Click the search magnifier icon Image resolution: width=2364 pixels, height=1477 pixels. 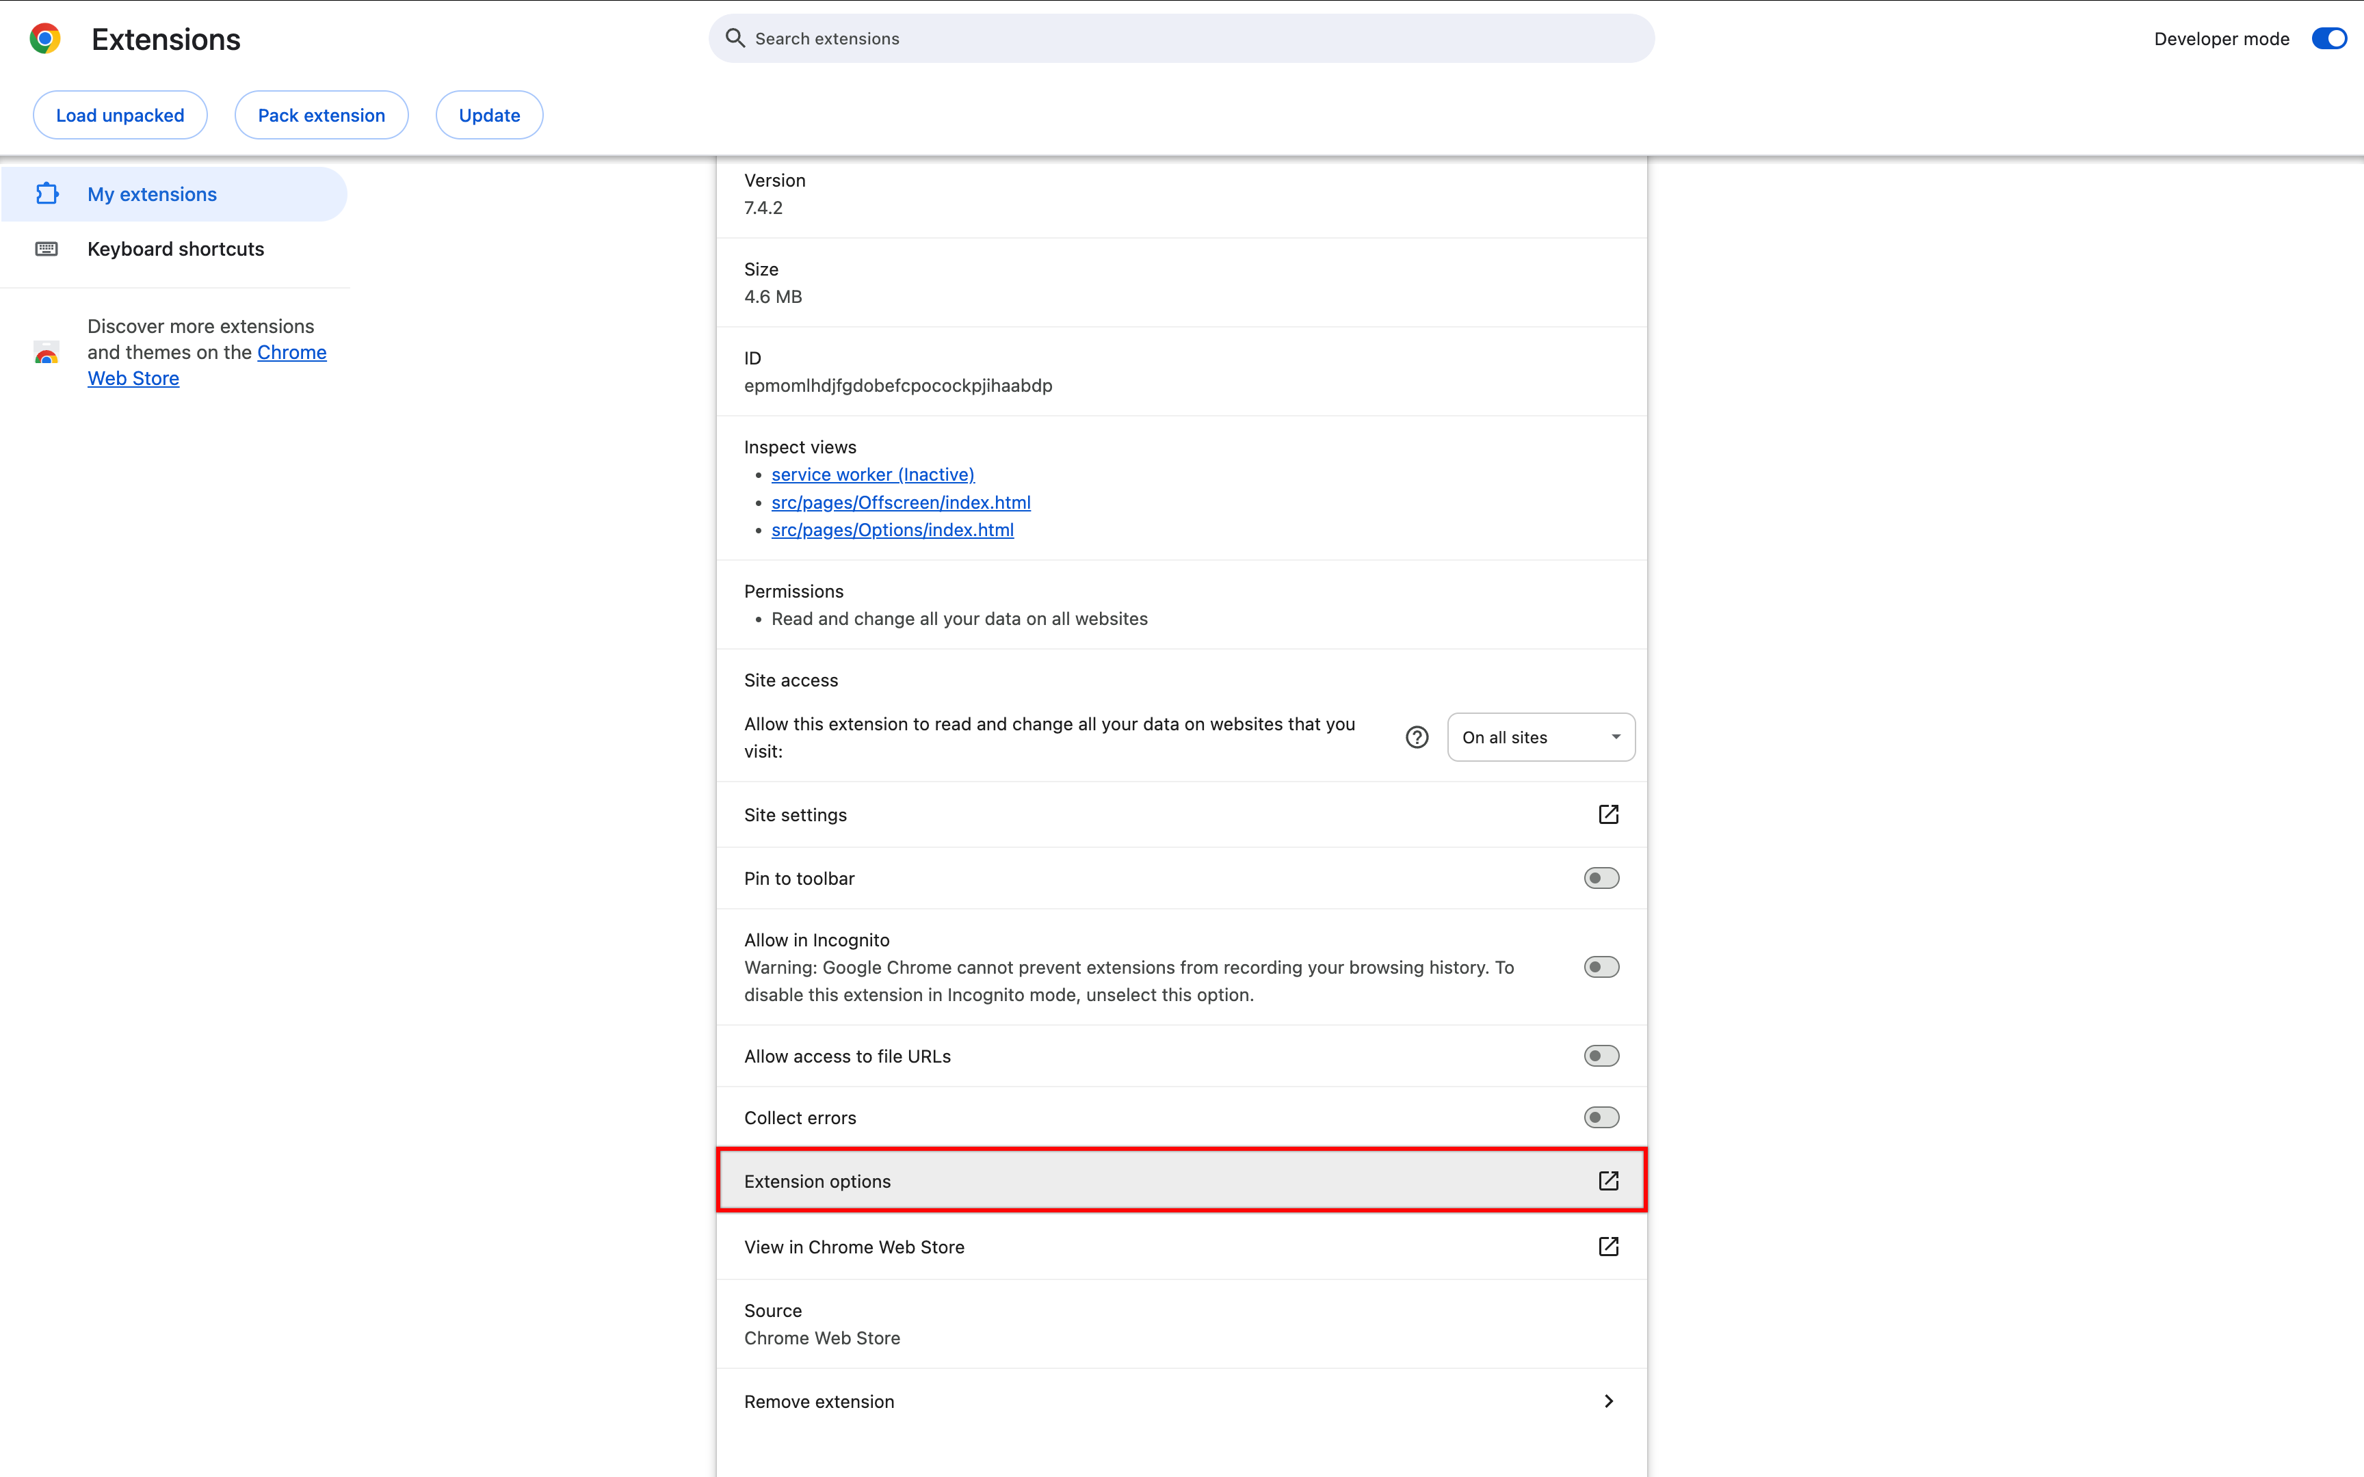(735, 38)
